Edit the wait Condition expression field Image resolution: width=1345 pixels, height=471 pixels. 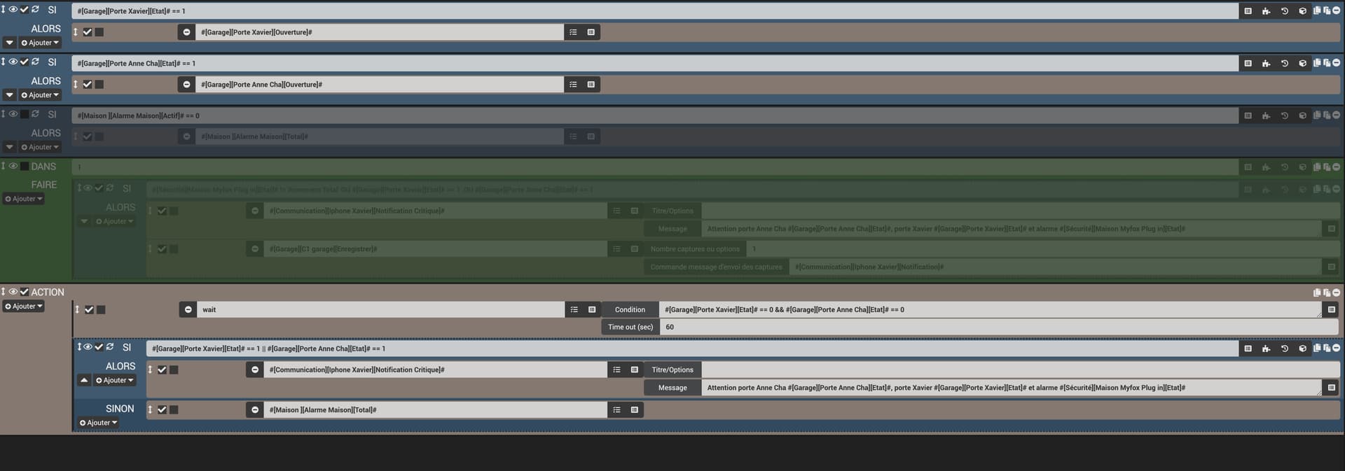point(990,309)
